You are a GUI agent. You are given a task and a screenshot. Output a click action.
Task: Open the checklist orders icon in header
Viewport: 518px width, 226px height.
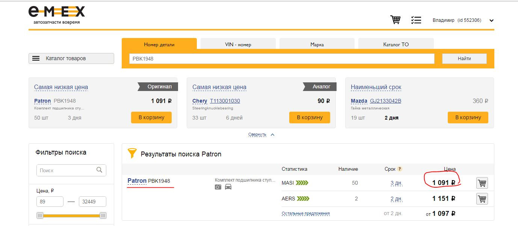pos(416,20)
